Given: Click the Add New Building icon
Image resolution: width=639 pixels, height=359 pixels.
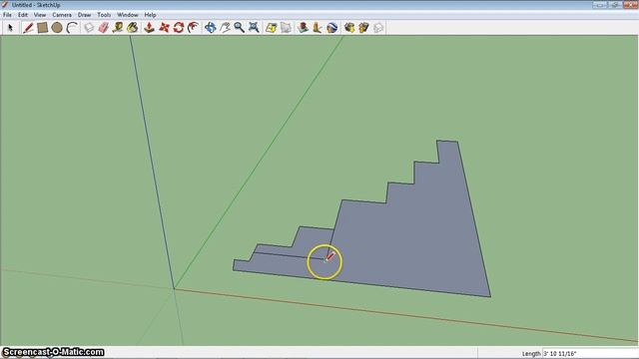Looking at the screenshot, I should click(x=303, y=28).
